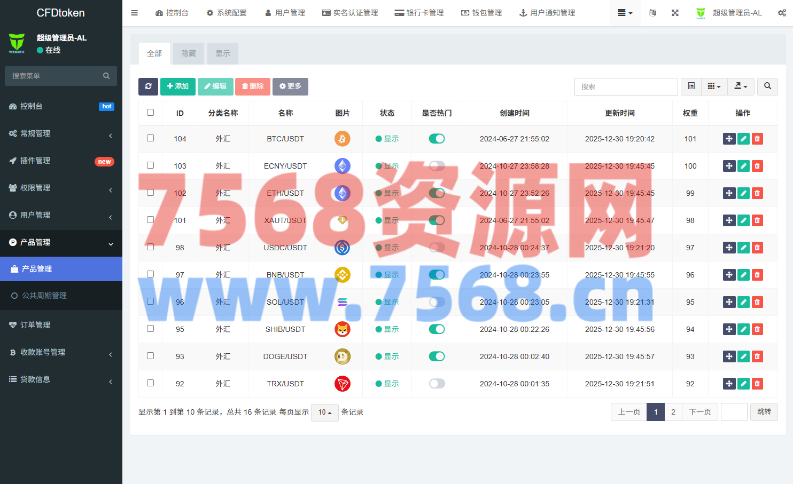This screenshot has width=793, height=484.
Task: Open 银行卡管理 in the top navigation
Action: 419,13
